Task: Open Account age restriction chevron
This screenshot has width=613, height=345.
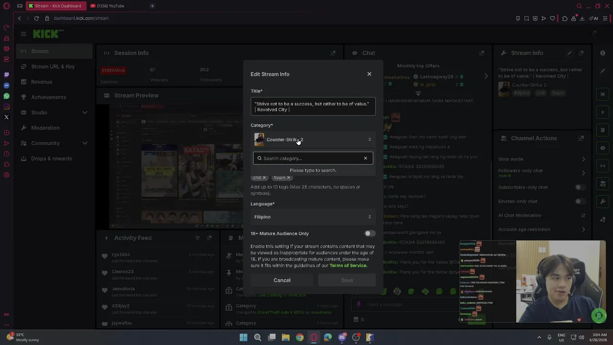Action: click(583, 230)
